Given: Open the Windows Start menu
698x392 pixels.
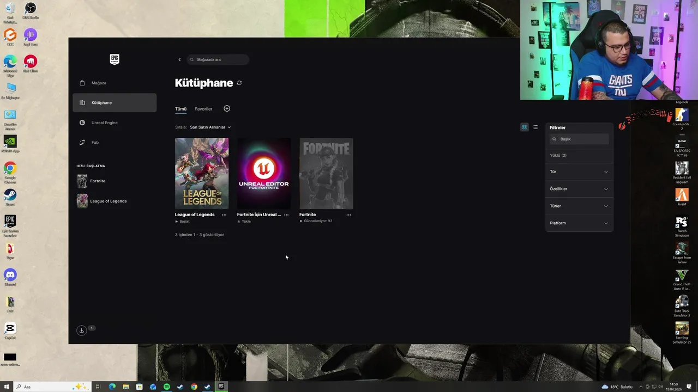Looking at the screenshot, I should click(x=5, y=387).
